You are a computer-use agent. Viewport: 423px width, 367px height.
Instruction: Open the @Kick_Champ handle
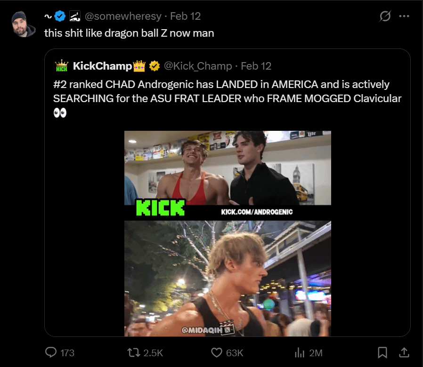(x=198, y=66)
